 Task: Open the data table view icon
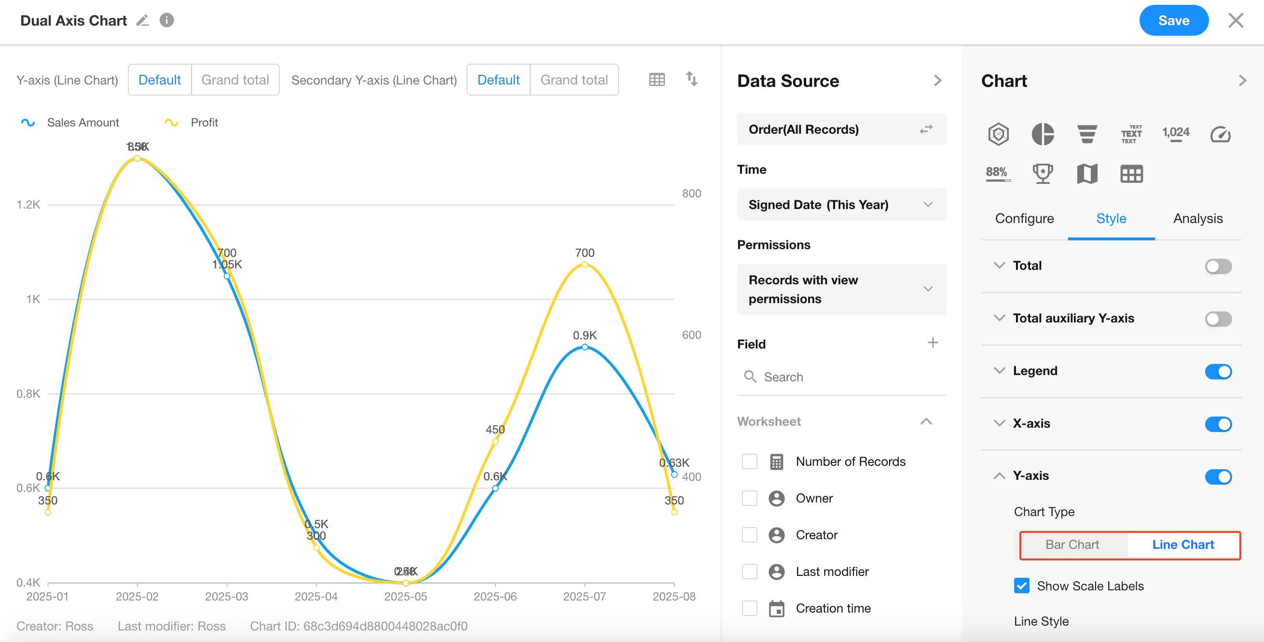pos(657,80)
